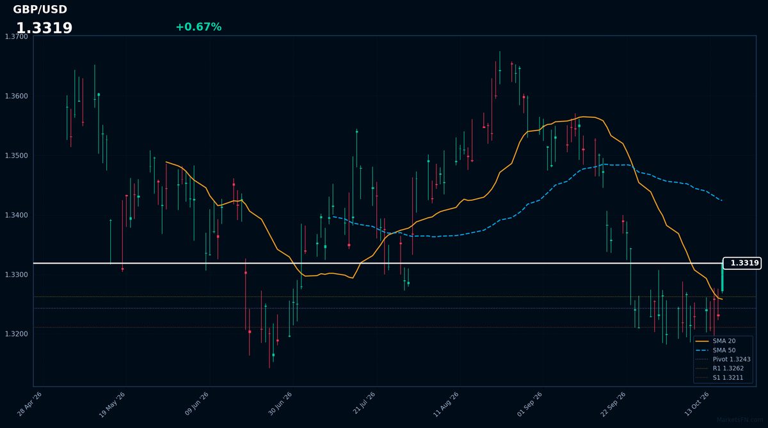The width and height of the screenshot is (768, 428).
Task: Click the +0.67% change indicator
Action: 198,27
